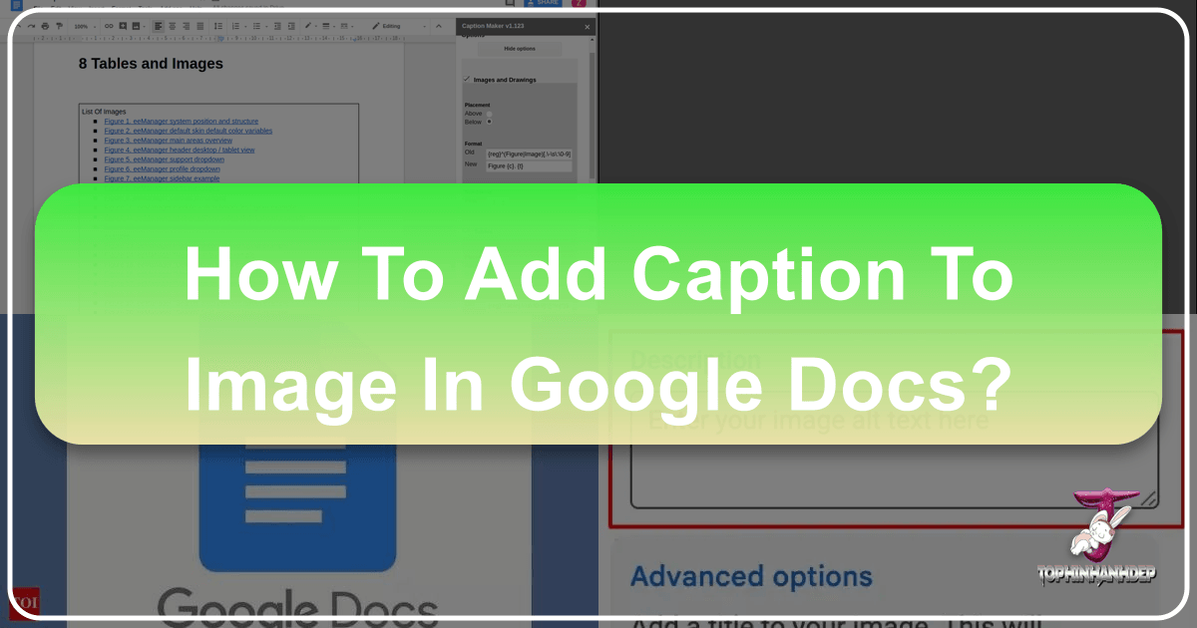Open the 100% zoom dropdown

[x=82, y=25]
